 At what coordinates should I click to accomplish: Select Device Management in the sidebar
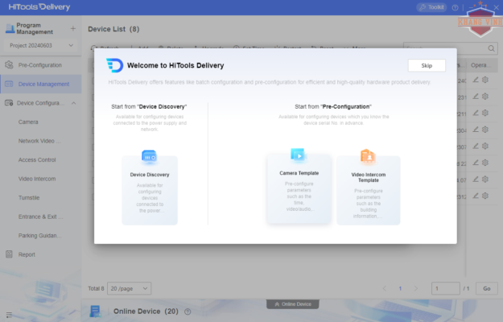[x=43, y=84]
